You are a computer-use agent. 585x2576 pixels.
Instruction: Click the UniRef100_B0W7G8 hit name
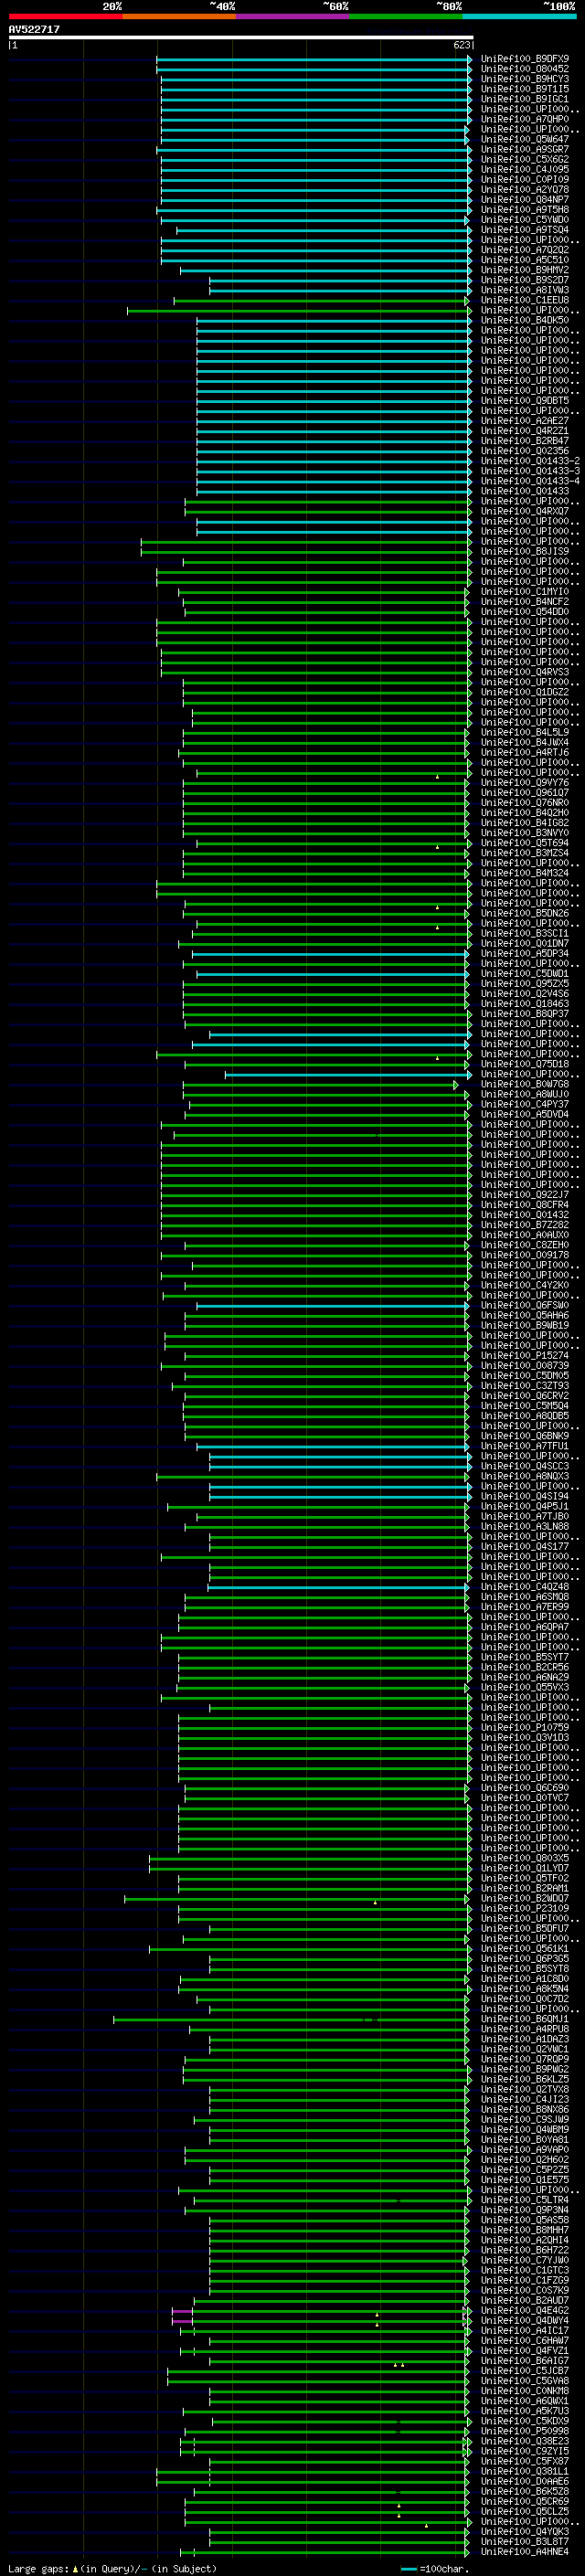tap(525, 1084)
